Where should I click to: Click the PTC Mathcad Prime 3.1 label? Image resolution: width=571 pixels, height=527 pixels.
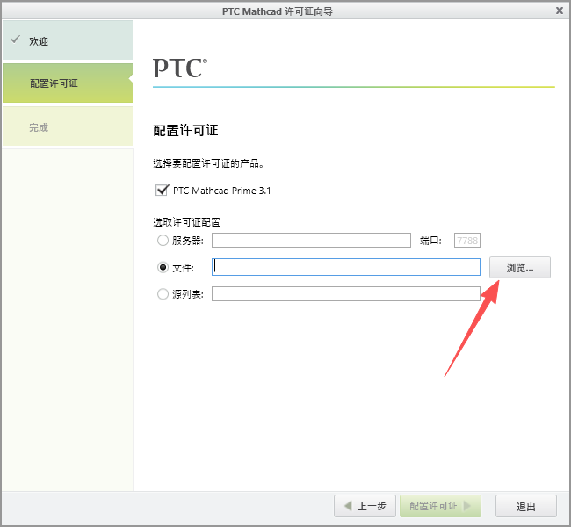(x=221, y=191)
